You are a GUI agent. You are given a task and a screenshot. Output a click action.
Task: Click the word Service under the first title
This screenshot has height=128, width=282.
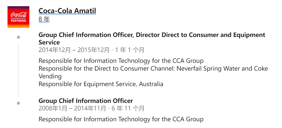point(49,42)
